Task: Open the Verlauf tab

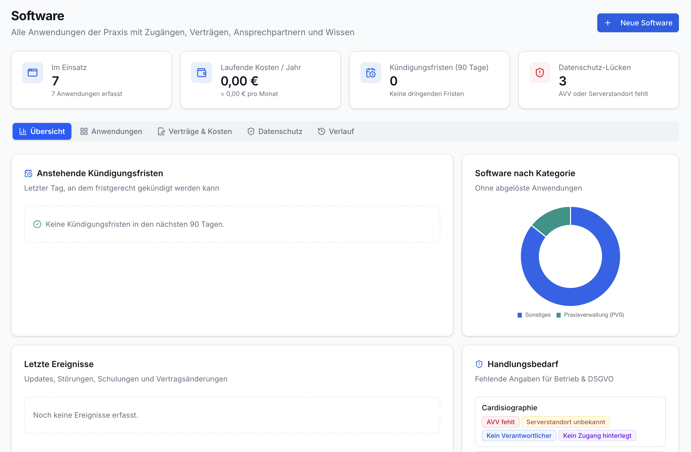Action: [336, 131]
